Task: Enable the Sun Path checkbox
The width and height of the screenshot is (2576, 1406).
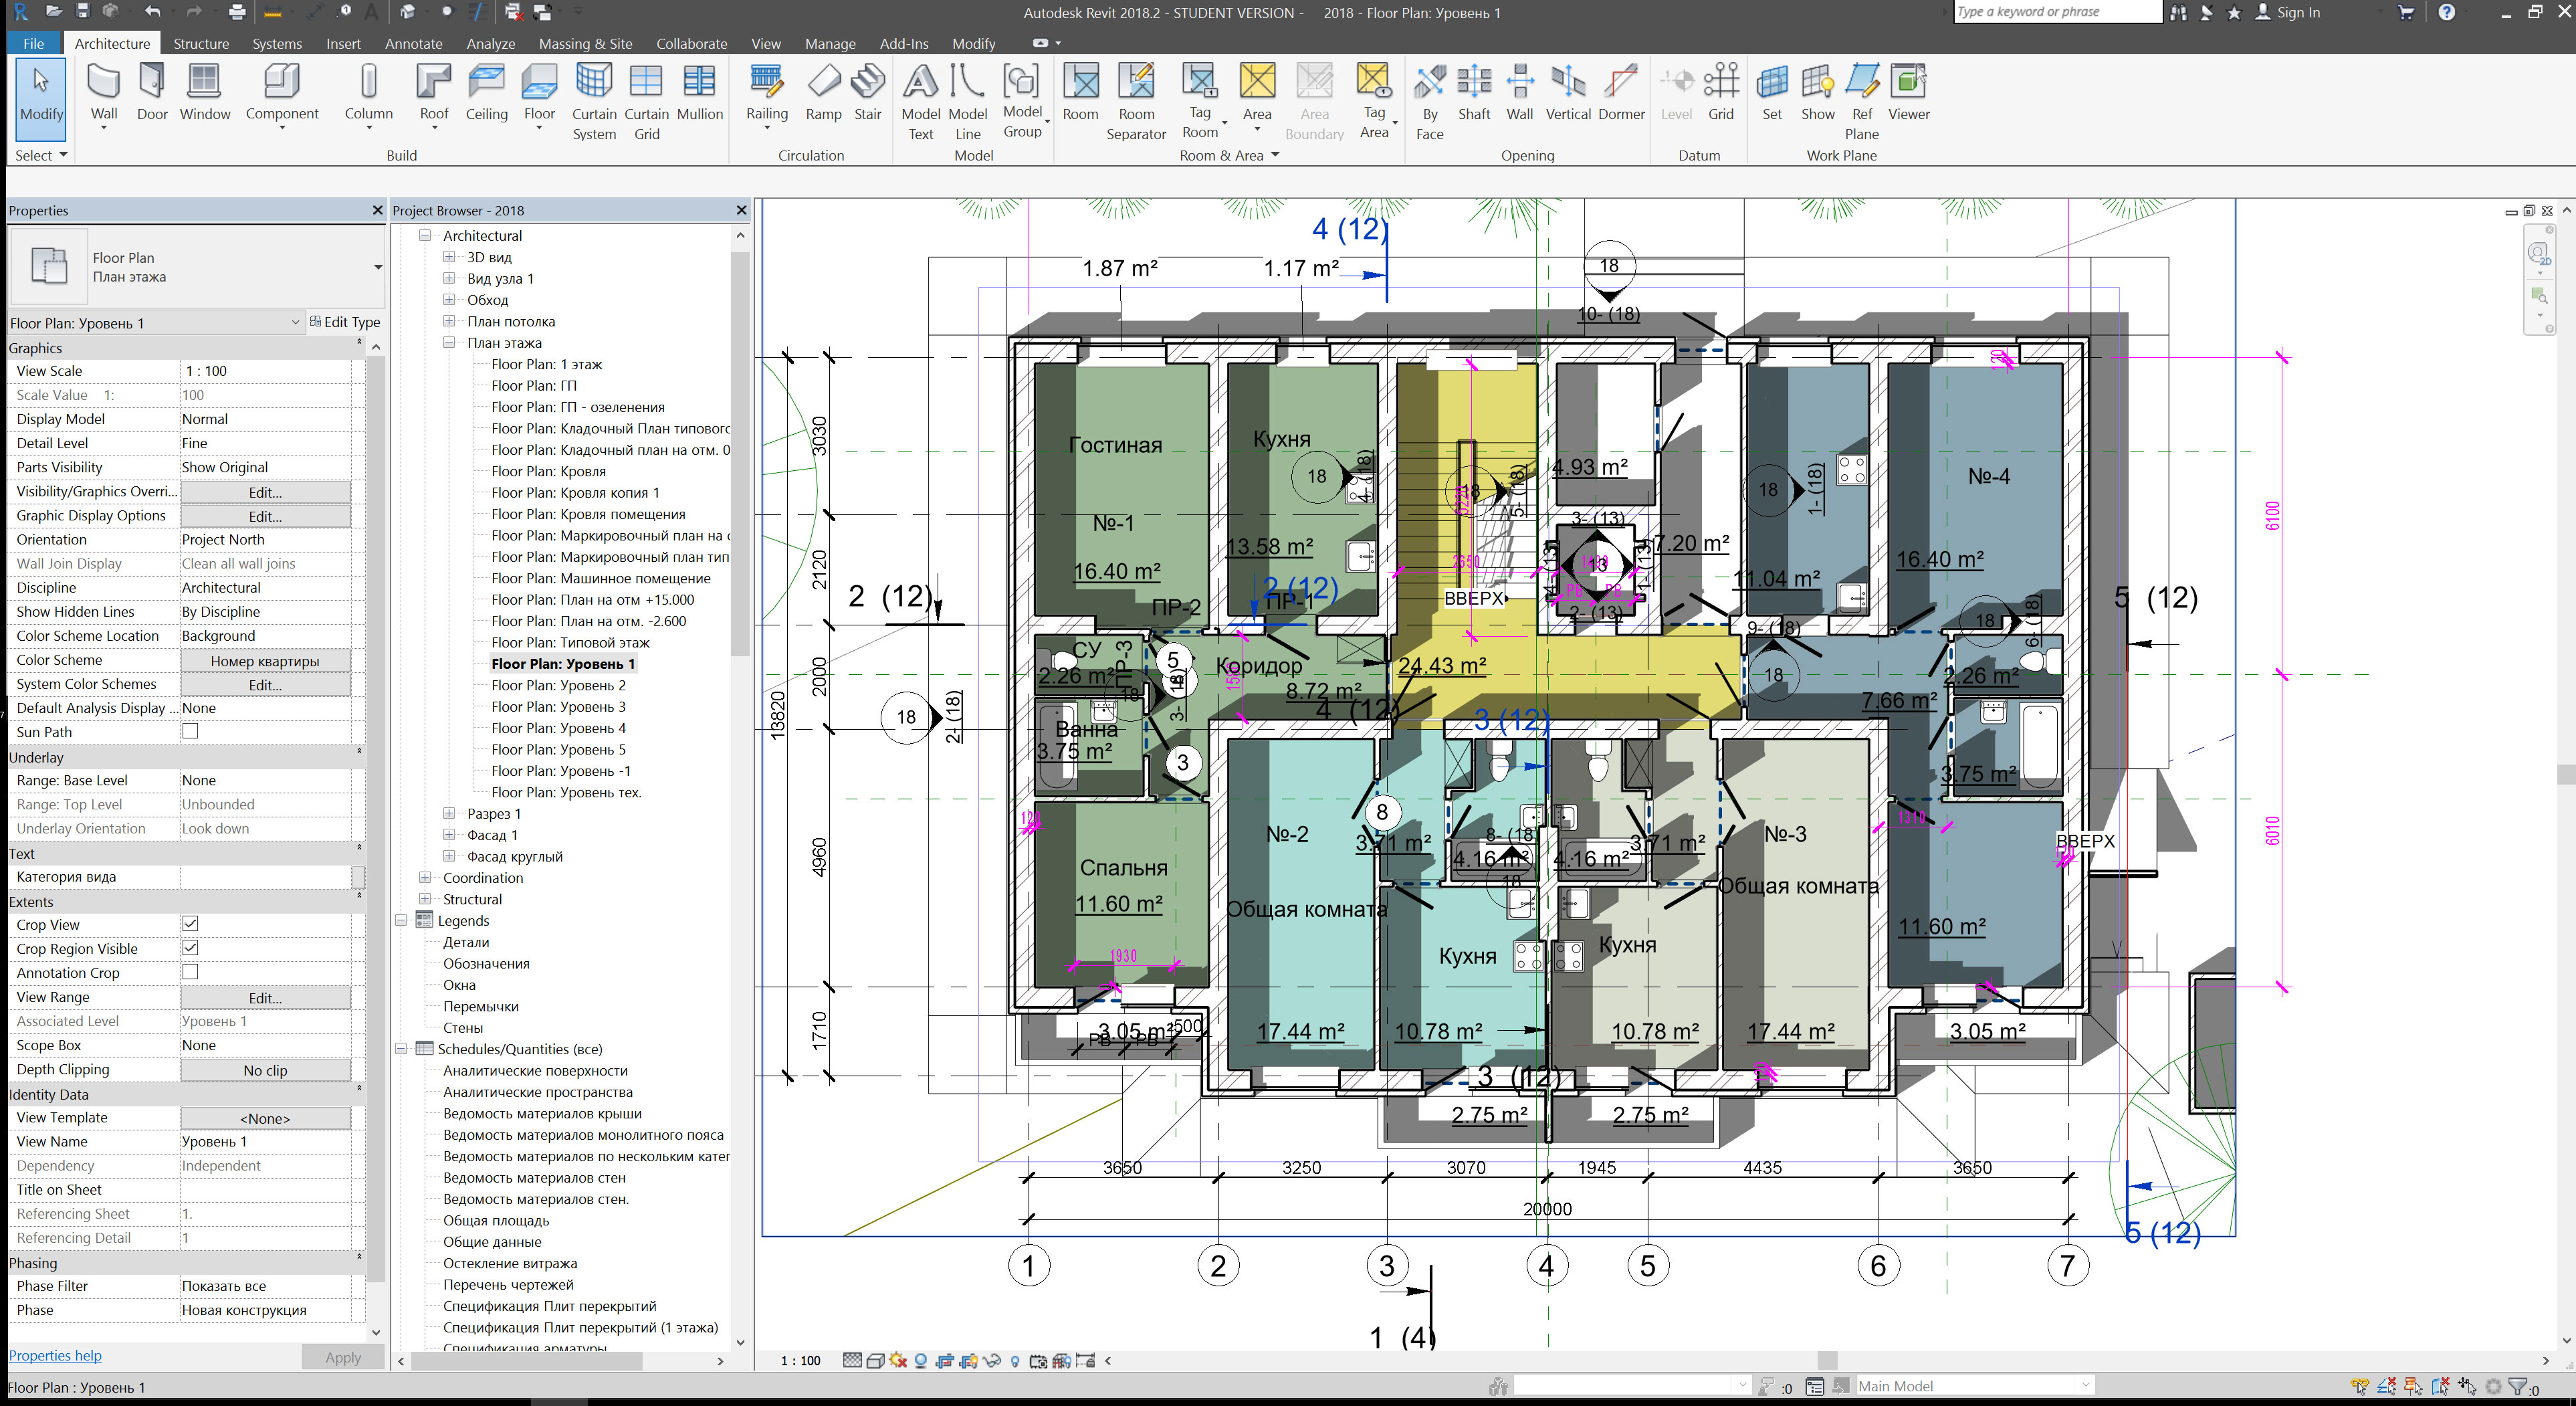Action: [x=190, y=731]
